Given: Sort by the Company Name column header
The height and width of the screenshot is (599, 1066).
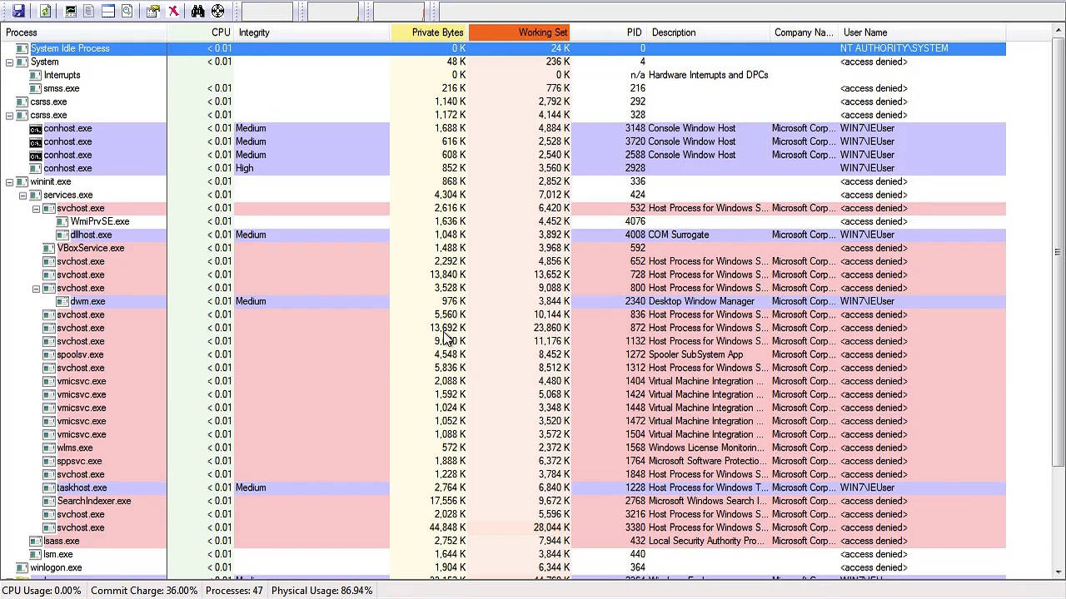Looking at the screenshot, I should [x=804, y=32].
